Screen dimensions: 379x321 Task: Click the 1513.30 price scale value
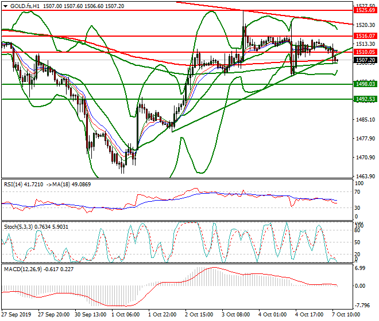[365, 44]
